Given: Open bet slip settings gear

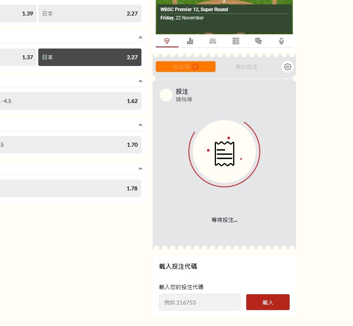Looking at the screenshot, I should pyautogui.click(x=288, y=67).
